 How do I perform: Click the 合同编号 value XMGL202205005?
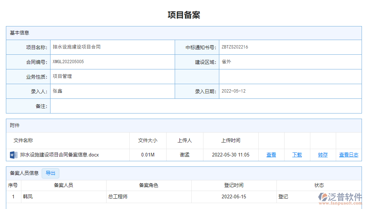(68, 62)
